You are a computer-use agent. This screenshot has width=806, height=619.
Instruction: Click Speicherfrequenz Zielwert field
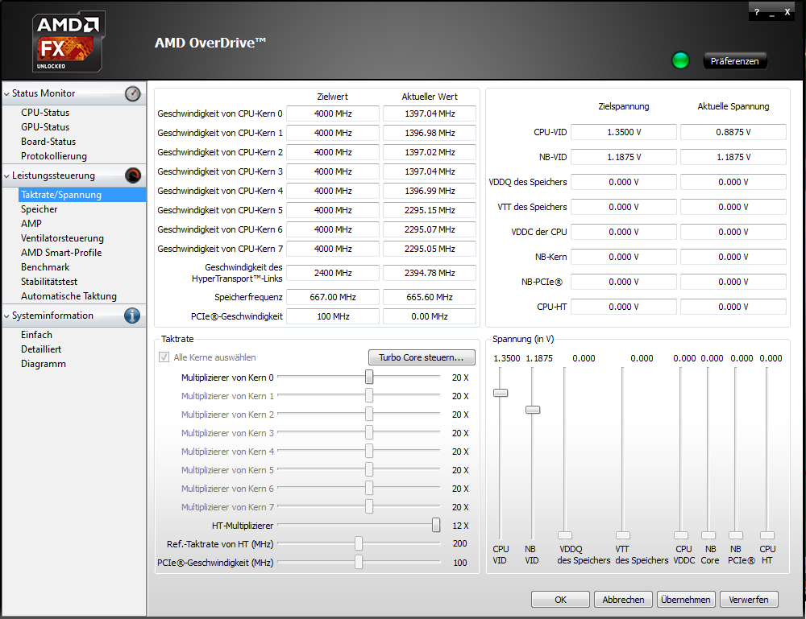point(333,297)
